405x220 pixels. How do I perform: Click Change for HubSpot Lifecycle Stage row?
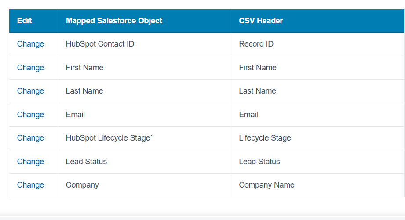(30, 138)
